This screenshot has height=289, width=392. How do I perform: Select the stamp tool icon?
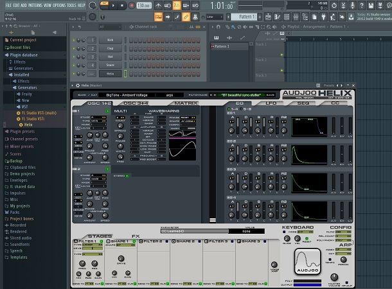pyautogui.click(x=195, y=17)
